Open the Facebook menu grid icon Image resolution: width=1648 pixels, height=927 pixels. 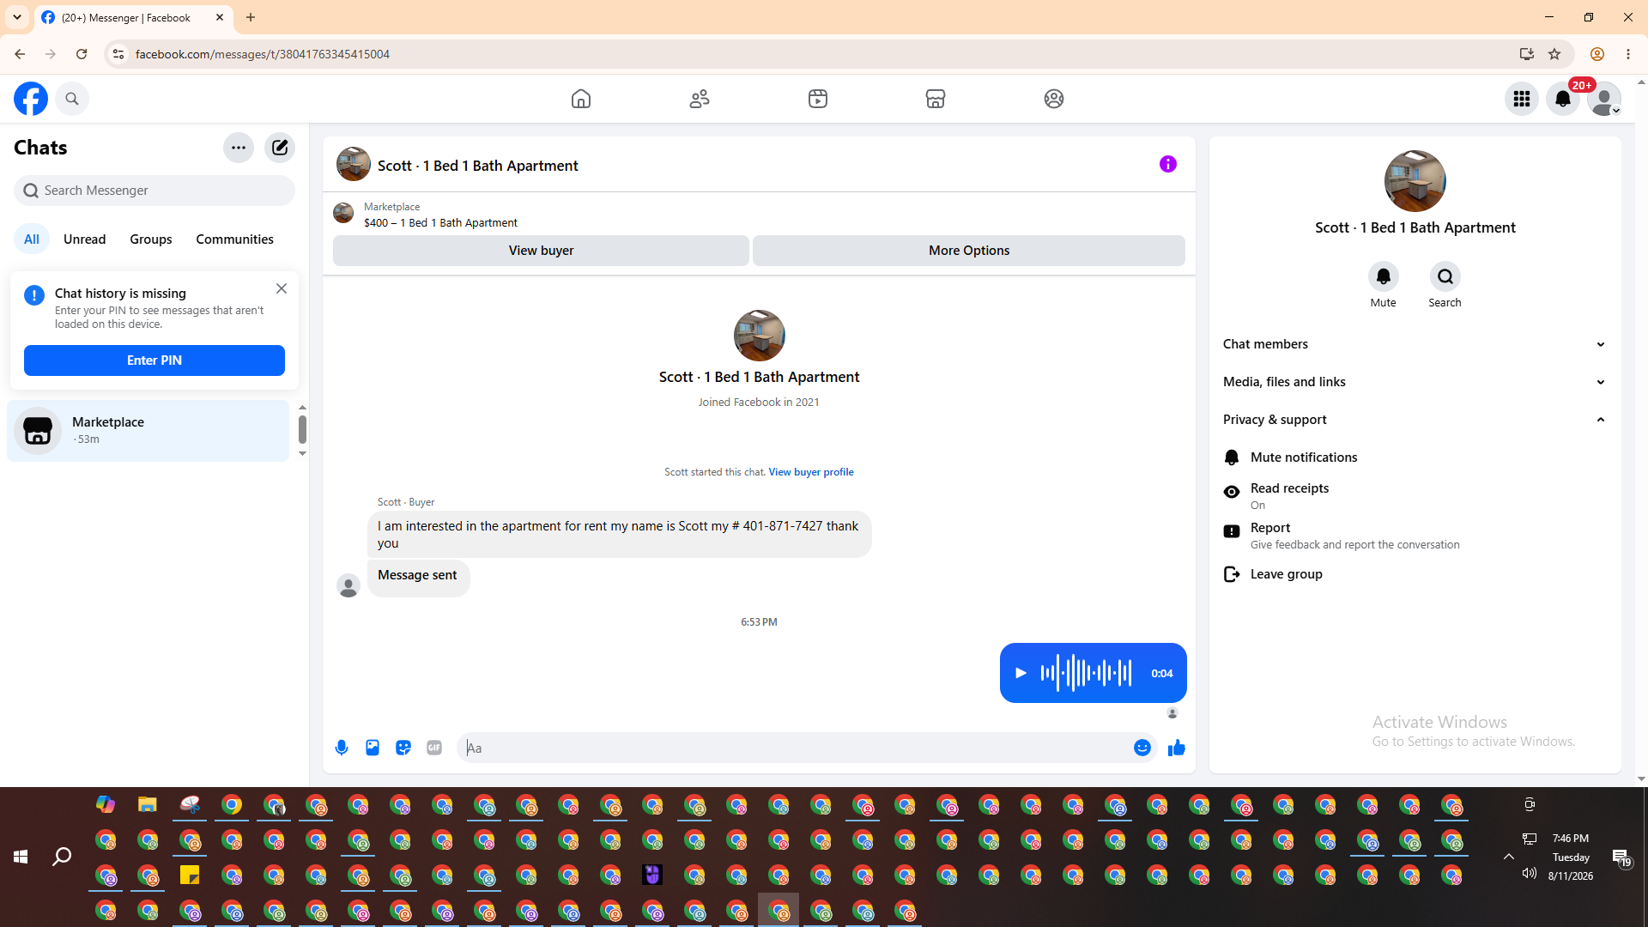pos(1522,99)
